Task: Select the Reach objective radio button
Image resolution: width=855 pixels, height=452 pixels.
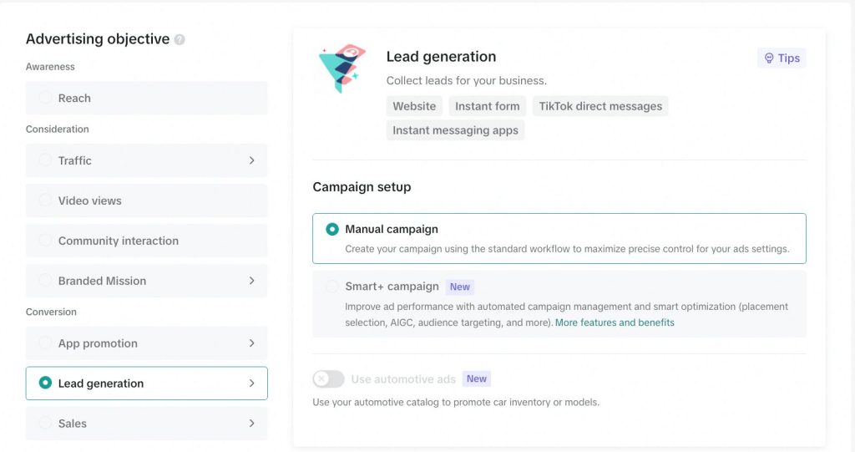Action: [x=45, y=99]
